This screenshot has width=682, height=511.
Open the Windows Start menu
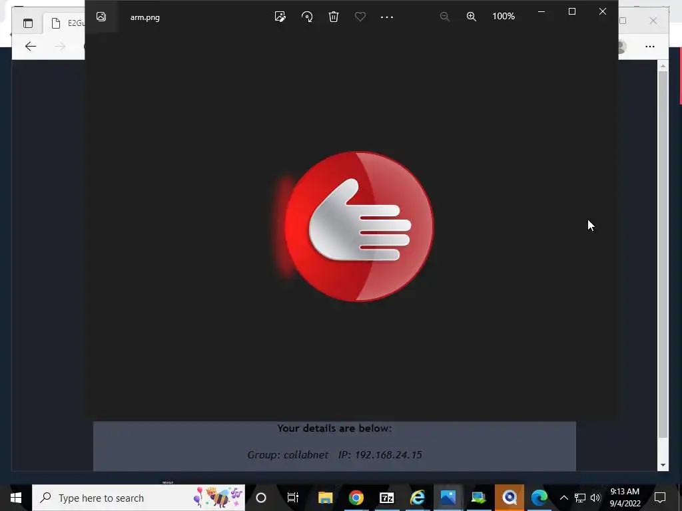click(x=16, y=498)
